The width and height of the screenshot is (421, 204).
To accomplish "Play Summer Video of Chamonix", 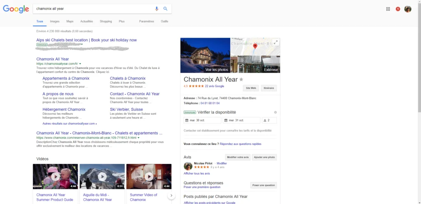I will click(149, 177).
